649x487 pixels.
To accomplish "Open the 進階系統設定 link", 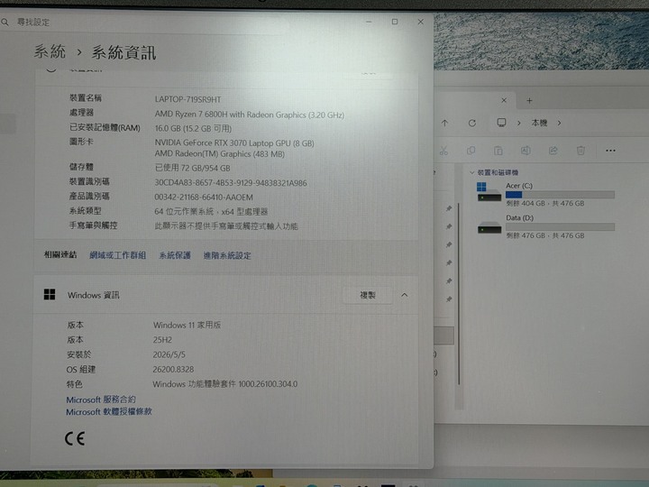I will click(x=227, y=255).
